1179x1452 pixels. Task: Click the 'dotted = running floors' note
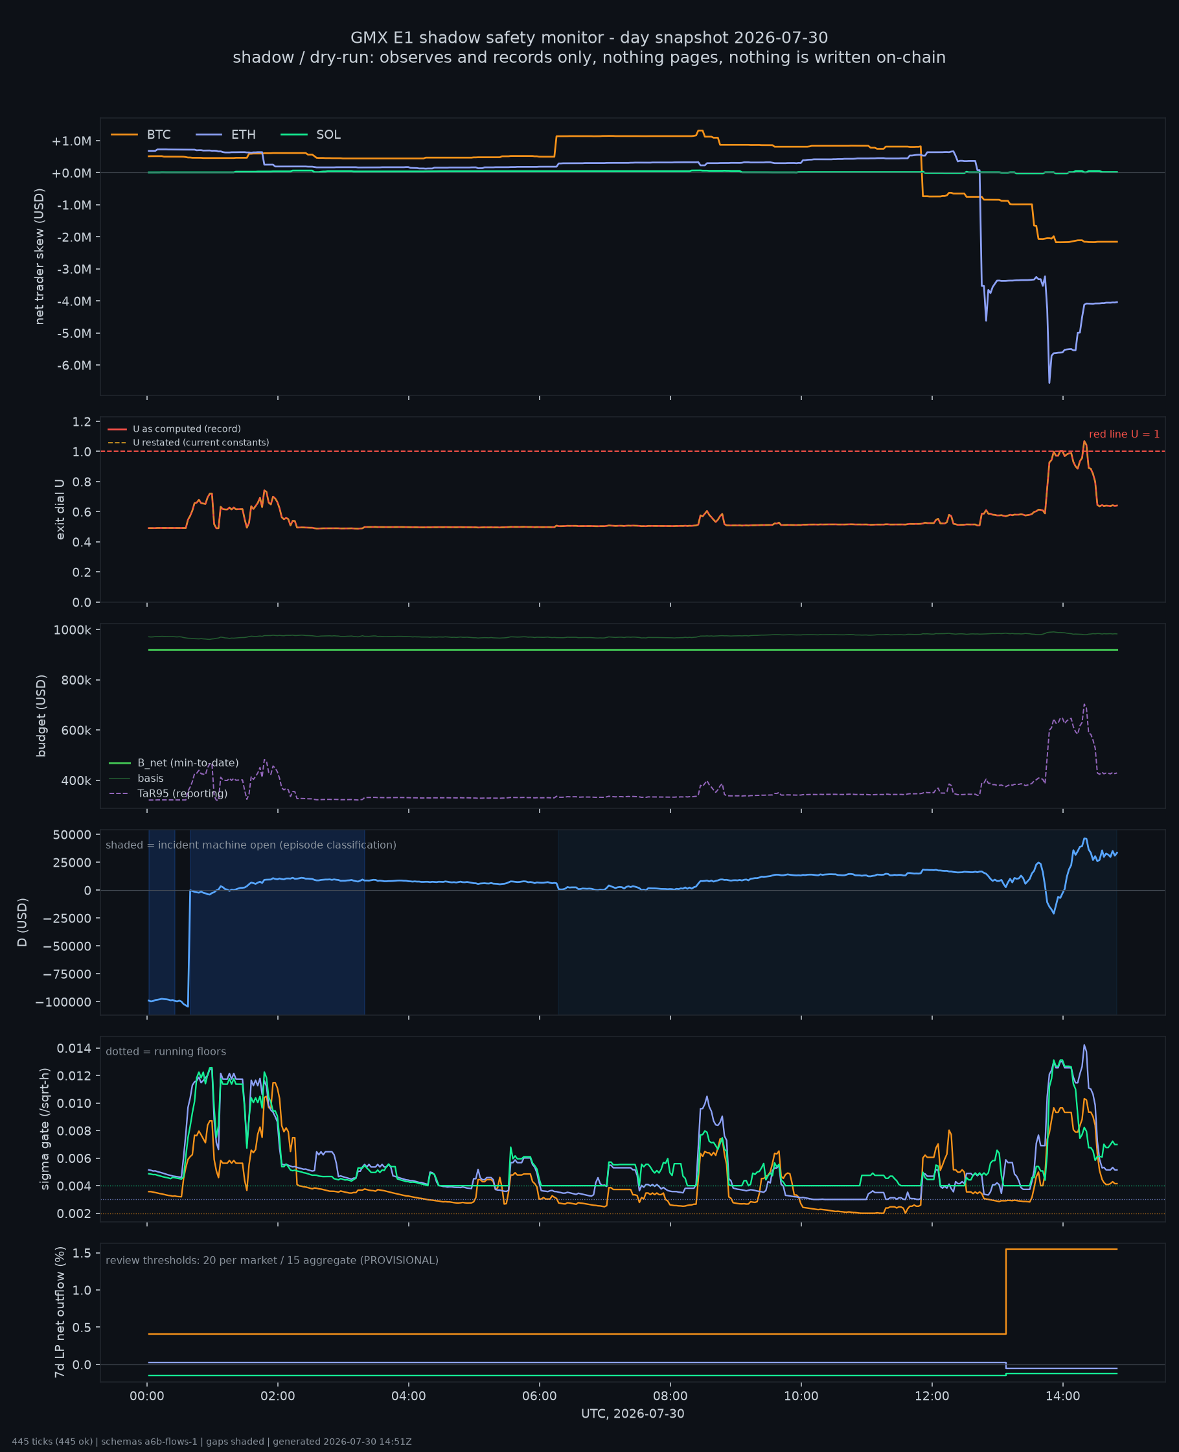tap(166, 1051)
